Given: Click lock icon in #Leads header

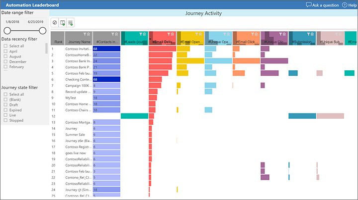Looking at the screenshot, I should [144, 34].
